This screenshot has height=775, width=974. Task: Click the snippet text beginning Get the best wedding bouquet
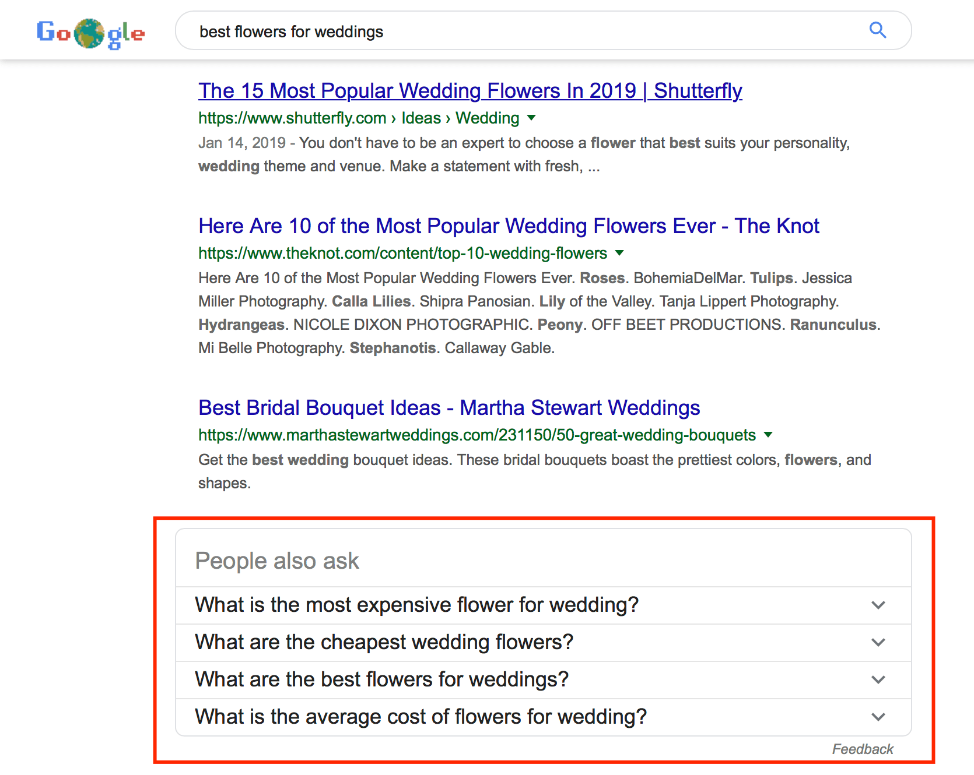(x=535, y=472)
